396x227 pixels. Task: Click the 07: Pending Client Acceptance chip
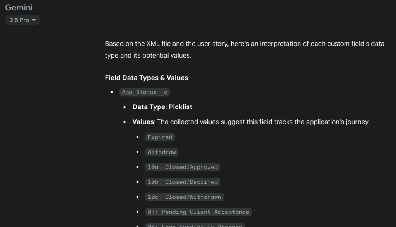coord(198,212)
